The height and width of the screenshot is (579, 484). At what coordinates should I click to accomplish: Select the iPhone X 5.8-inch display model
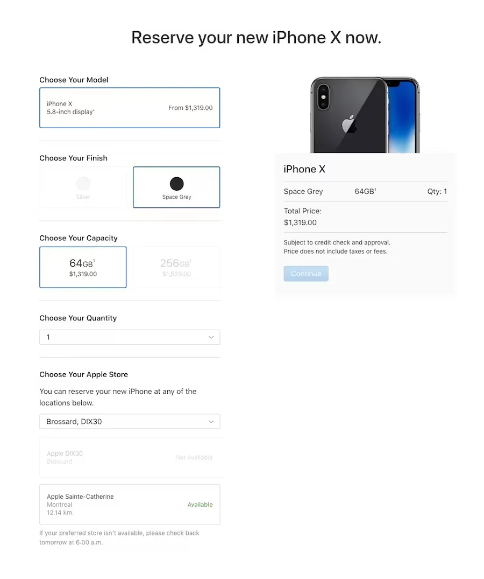click(x=130, y=108)
